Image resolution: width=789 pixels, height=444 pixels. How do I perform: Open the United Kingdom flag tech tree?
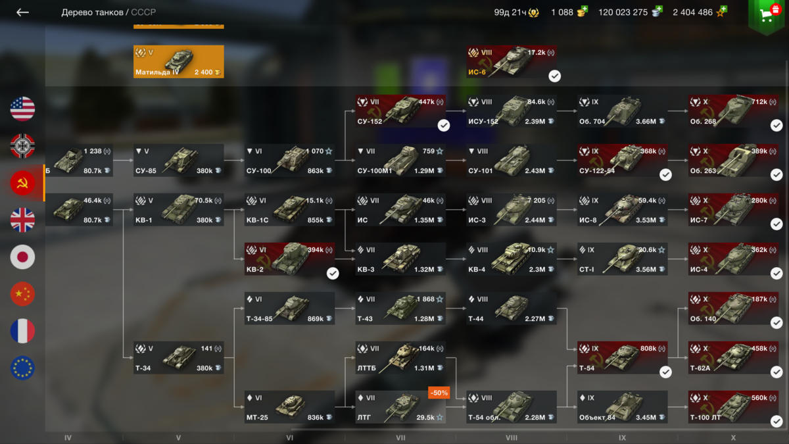(x=22, y=220)
